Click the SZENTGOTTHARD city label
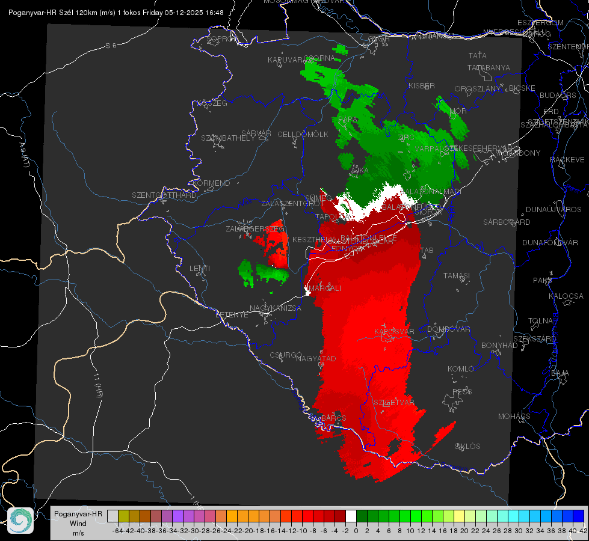 tap(164, 195)
